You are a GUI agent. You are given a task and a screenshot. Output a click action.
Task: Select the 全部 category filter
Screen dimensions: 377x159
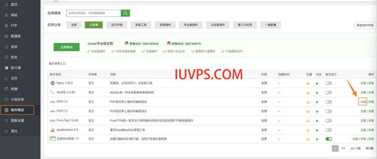[74, 25]
